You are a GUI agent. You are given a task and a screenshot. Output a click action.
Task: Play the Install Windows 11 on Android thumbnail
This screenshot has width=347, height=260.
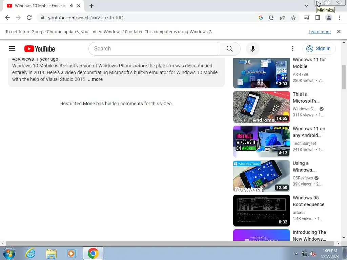261,142
